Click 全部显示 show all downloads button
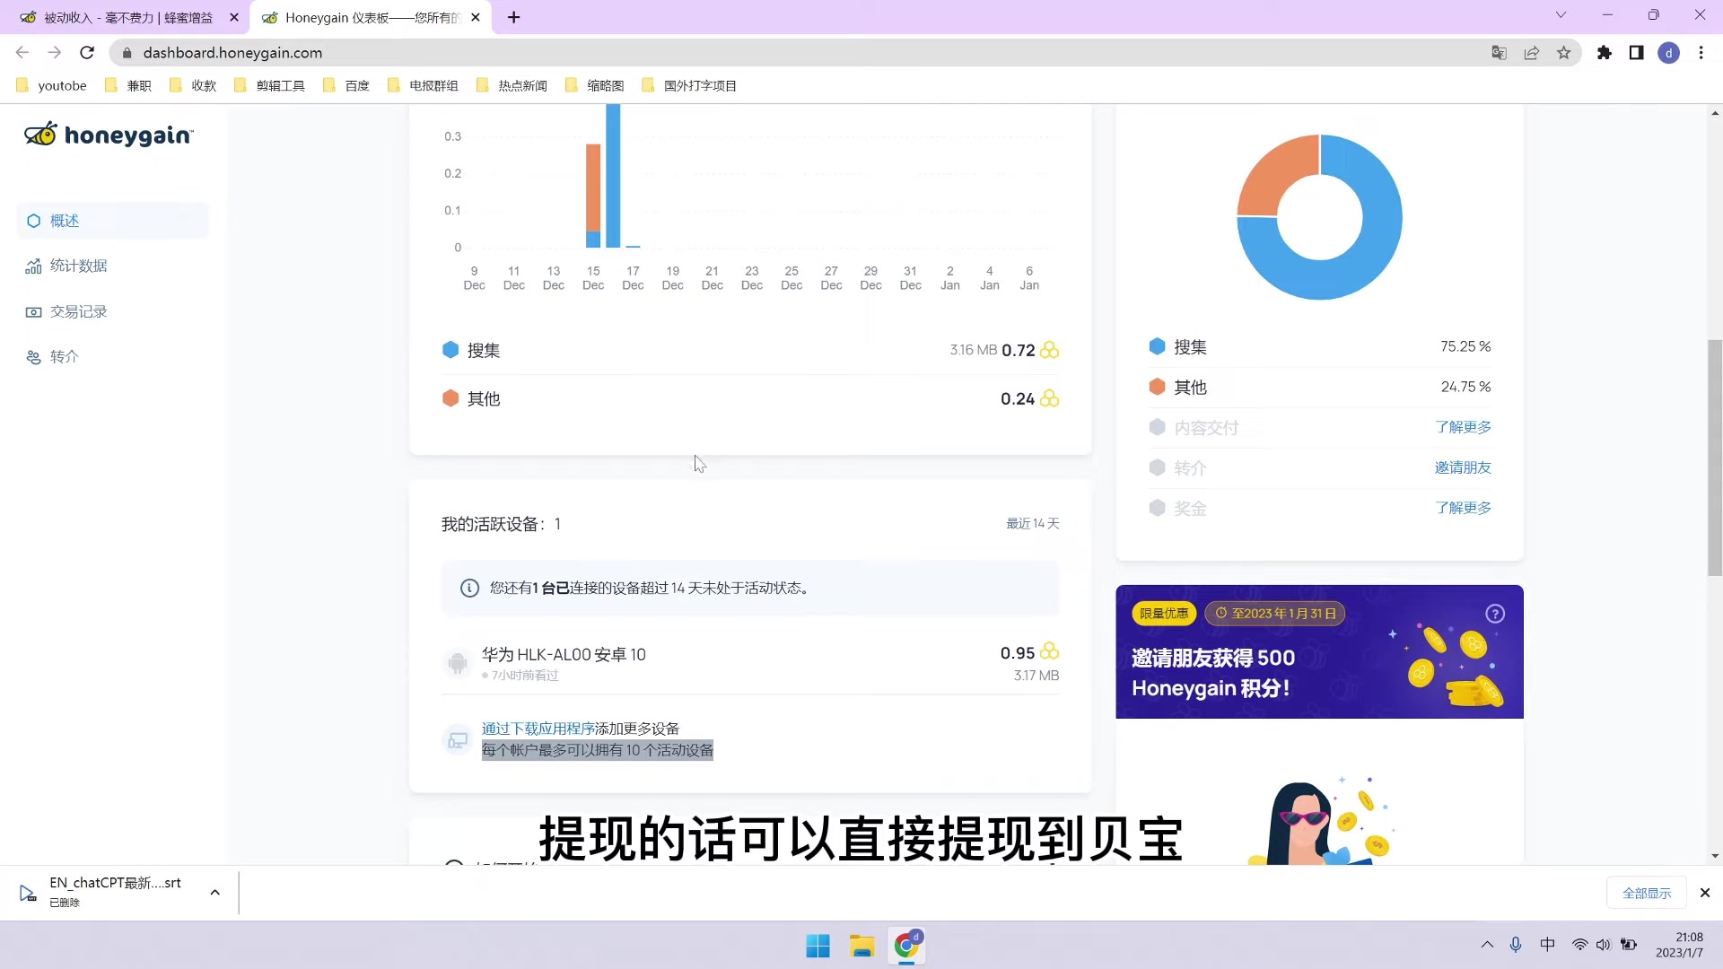Viewport: 1723px width, 969px height. 1647,893
